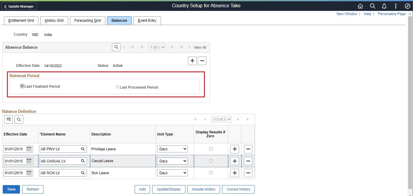Open the New Window link
Image resolution: width=413 pixels, height=196 pixels.
coord(347,14)
